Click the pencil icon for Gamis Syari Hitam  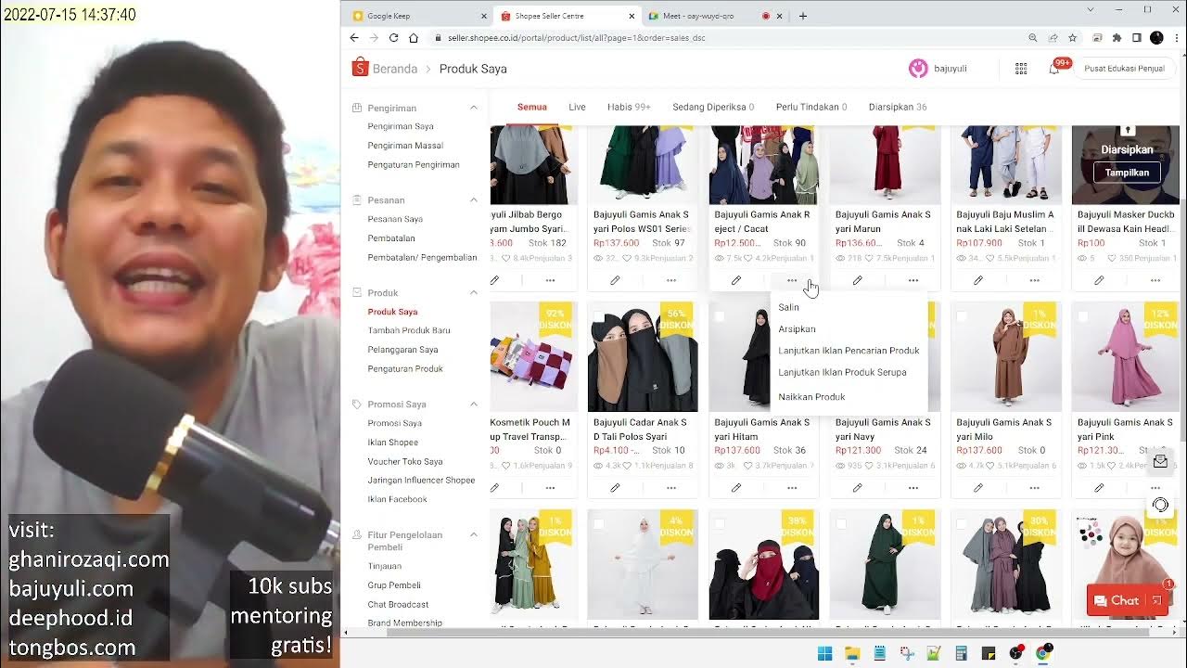pos(736,488)
